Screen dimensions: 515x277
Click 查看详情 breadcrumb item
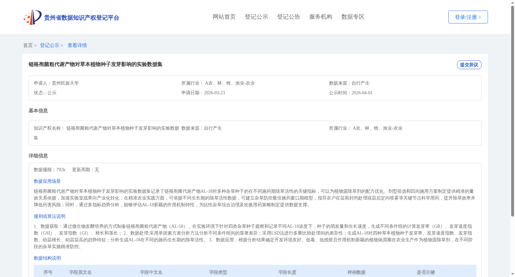click(77, 45)
